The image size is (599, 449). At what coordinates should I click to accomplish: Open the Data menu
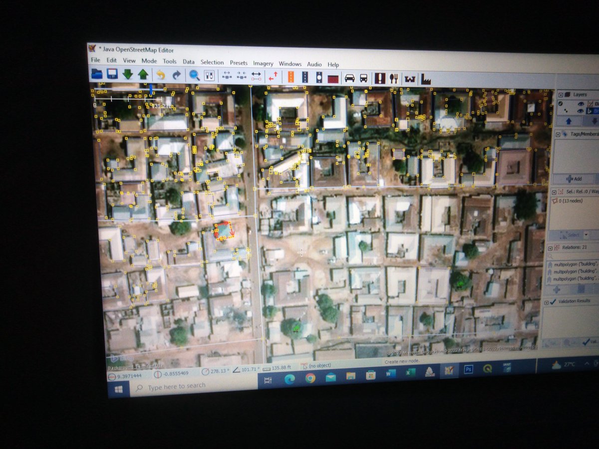[188, 62]
